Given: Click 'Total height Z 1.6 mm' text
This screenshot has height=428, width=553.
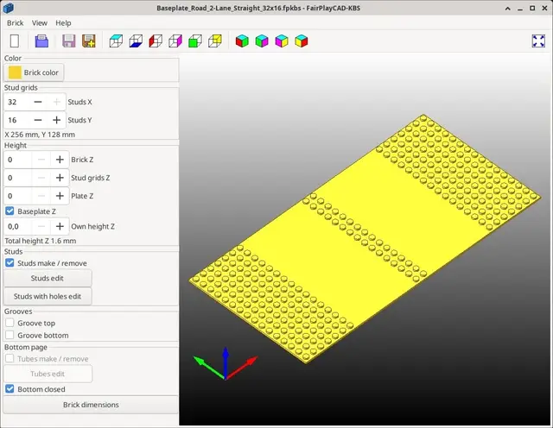Looking at the screenshot, I should (x=41, y=241).
